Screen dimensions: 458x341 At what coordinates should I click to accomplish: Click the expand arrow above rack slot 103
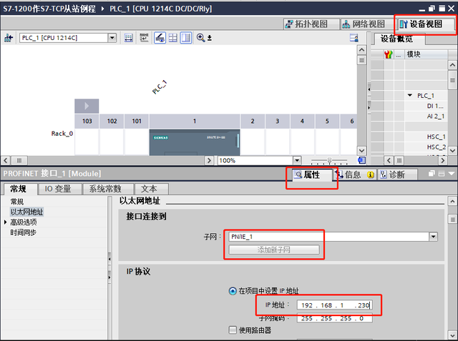(87, 106)
